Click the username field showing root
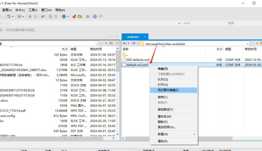 pos(204,23)
